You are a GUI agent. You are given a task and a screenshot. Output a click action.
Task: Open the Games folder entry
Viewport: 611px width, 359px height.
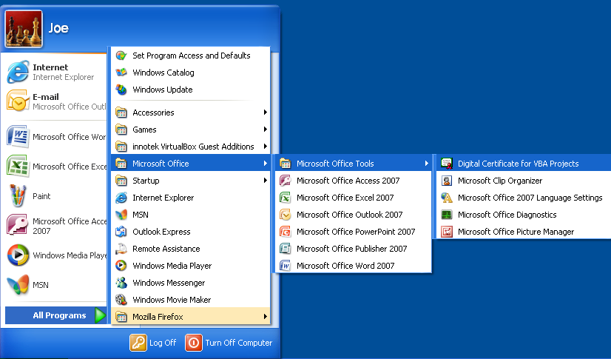(191, 130)
